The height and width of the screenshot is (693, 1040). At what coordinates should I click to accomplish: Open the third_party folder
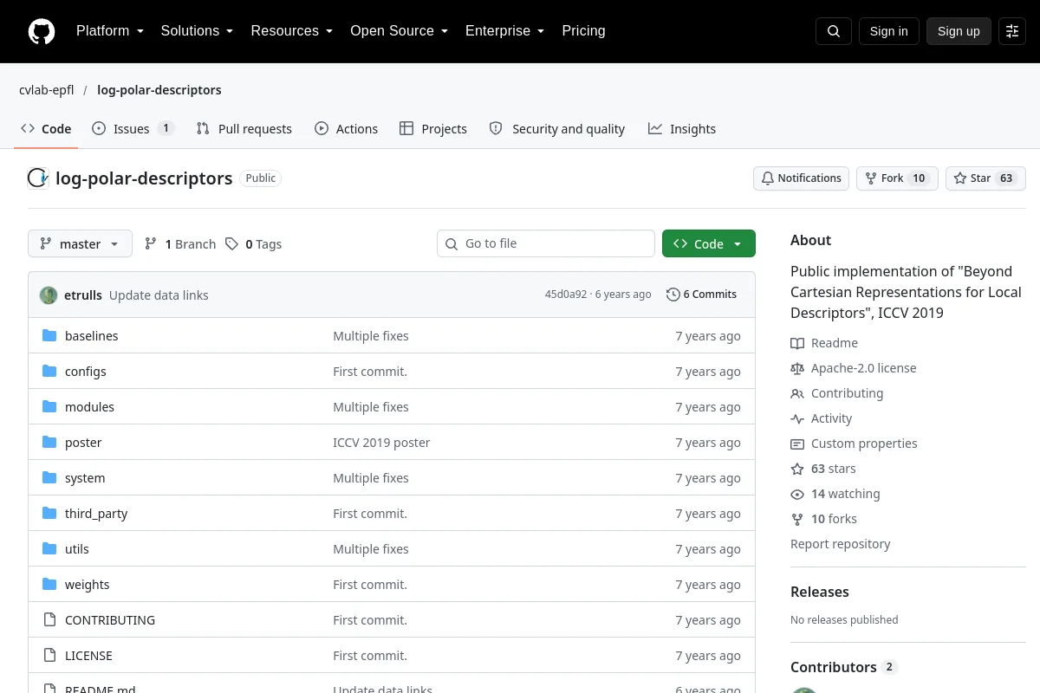[96, 514]
